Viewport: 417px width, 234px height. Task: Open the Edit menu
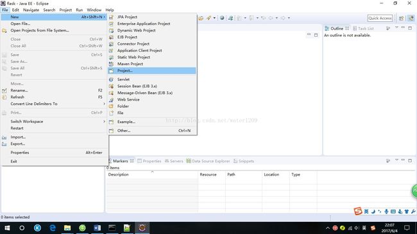click(15, 10)
